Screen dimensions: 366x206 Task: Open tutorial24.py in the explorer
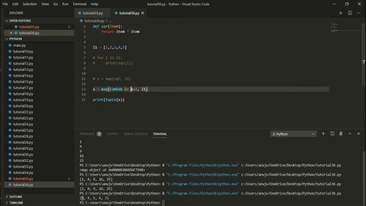(39, 124)
